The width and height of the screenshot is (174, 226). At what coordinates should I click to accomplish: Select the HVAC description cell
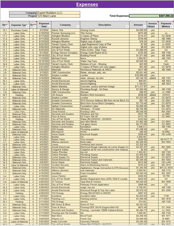click(x=105, y=132)
